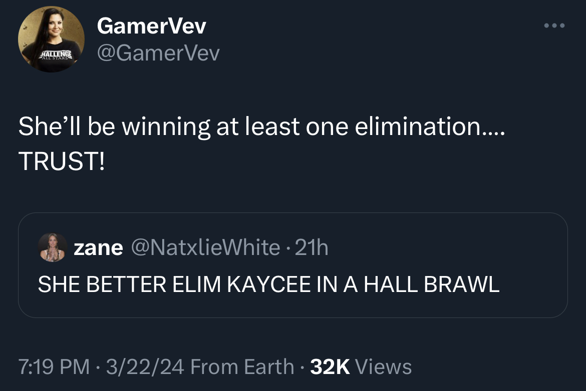Click the GamerVev display name
This screenshot has width=586, height=391.
coord(151,26)
